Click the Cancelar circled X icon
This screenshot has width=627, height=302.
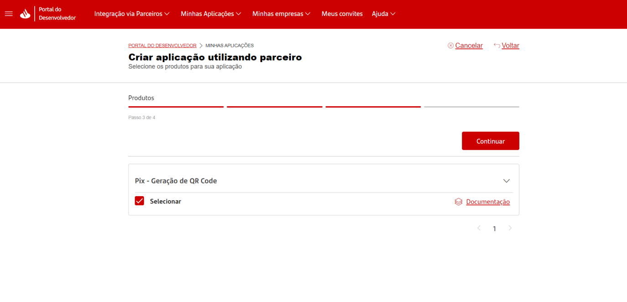pyautogui.click(x=451, y=46)
